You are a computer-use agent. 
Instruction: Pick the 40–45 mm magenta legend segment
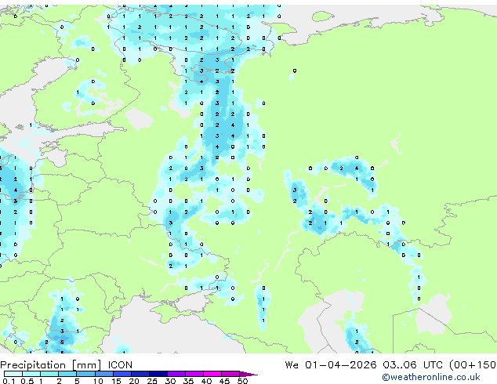tap(212, 374)
